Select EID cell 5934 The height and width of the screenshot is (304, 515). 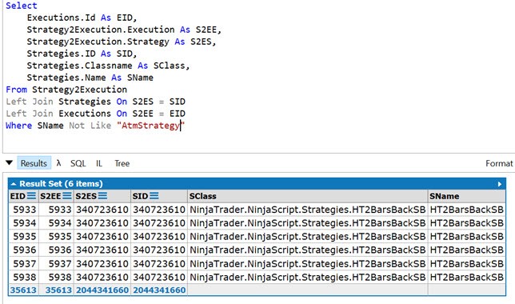coord(24,223)
